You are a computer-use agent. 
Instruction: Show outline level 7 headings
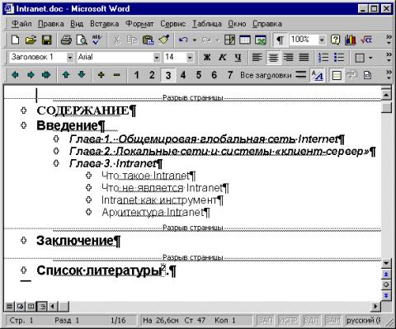click(x=230, y=74)
